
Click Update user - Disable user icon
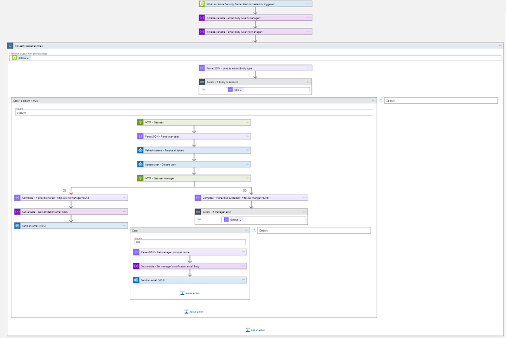140,164
